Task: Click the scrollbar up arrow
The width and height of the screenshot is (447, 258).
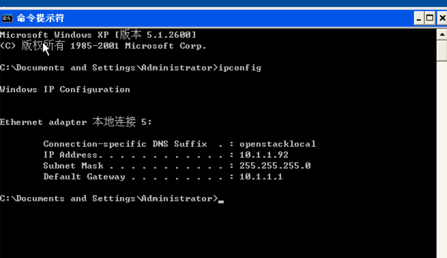Action: [x=442, y=35]
